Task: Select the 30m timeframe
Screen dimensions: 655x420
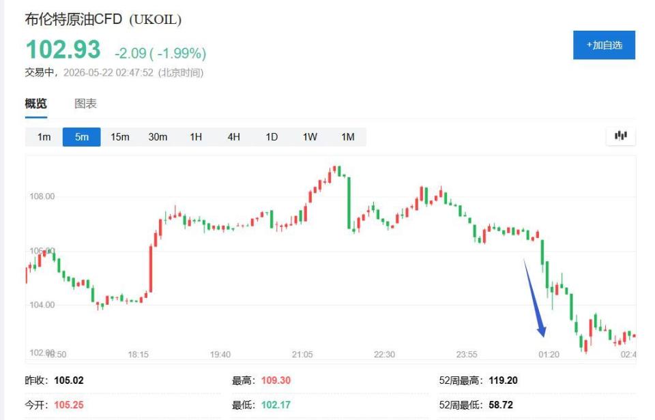Action: tap(158, 137)
